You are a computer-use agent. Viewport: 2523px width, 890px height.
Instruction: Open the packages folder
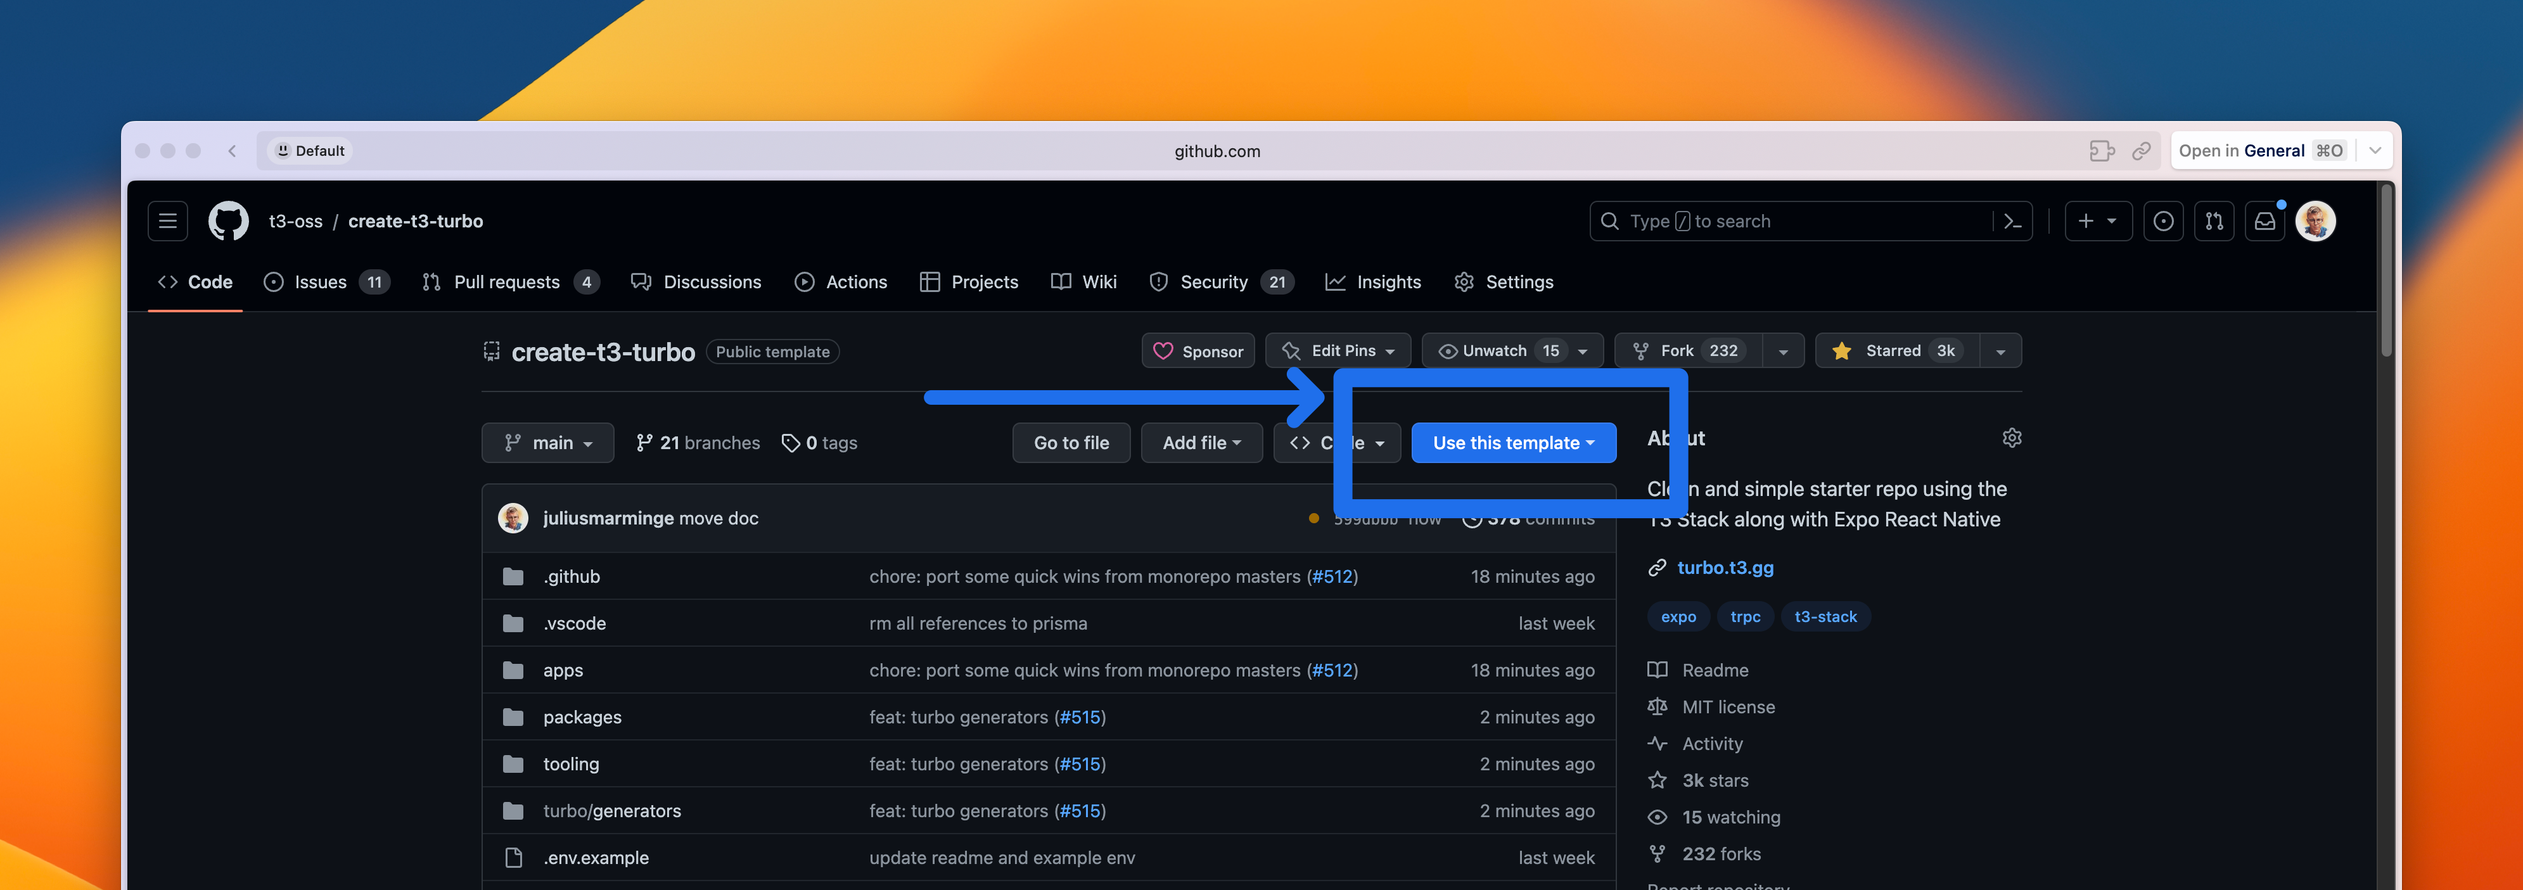click(x=583, y=716)
